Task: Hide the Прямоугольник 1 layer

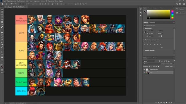Action: (x=144, y=70)
